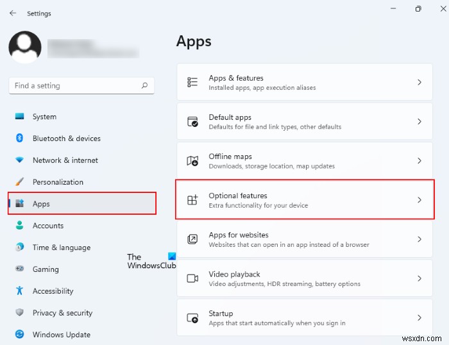Click the Default apps icon
Screen dimensions: 449x345
tap(192, 121)
